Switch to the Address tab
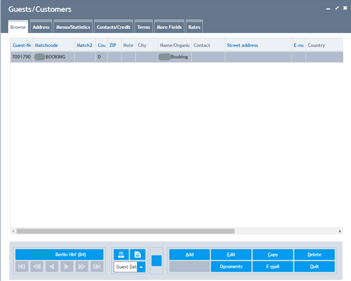The image size is (351, 281). [x=41, y=27]
